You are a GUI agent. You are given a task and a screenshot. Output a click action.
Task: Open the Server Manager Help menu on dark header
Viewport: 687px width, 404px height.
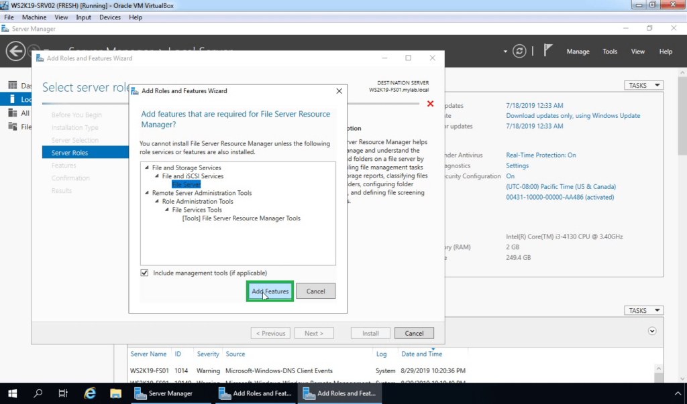[666, 51]
